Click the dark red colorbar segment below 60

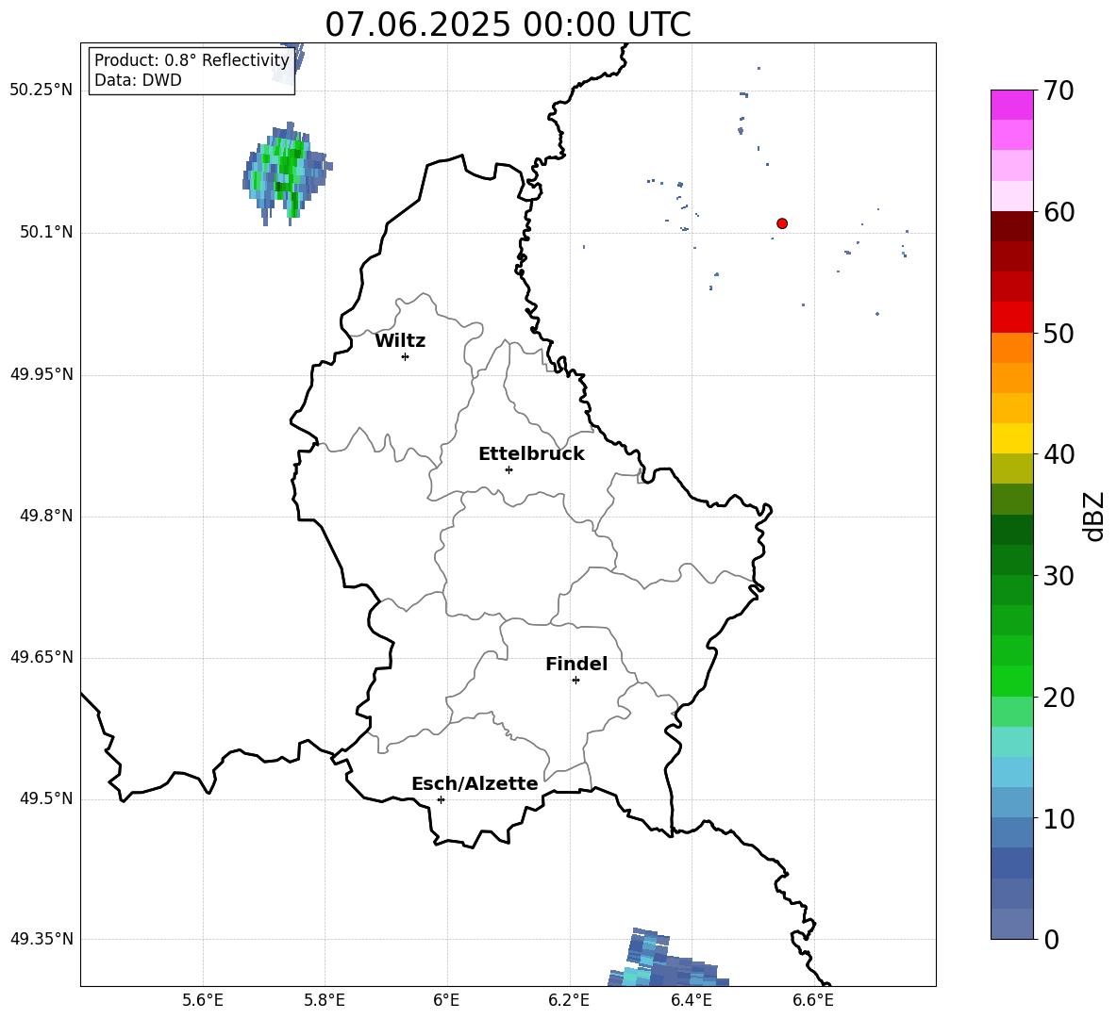[1012, 226]
